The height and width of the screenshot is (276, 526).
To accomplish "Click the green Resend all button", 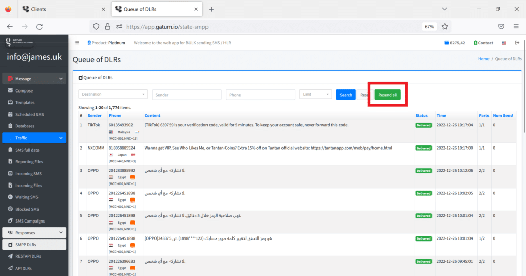I will pyautogui.click(x=387, y=95).
